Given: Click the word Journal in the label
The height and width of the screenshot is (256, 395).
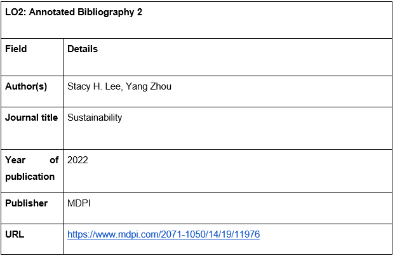Looking at the screenshot, I should pyautogui.click(x=22, y=118).
